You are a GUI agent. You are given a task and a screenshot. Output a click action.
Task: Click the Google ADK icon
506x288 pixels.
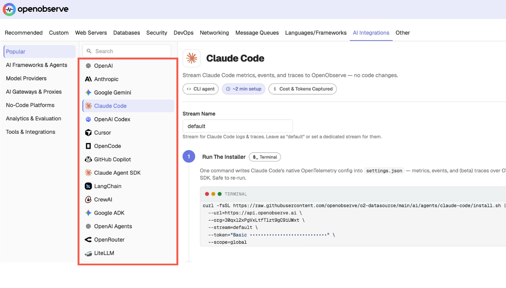88,213
